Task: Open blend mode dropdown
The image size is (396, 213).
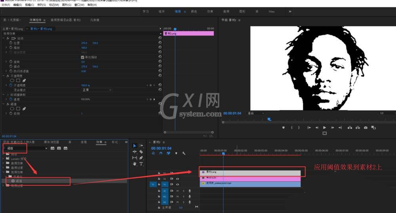Action: click(97, 90)
